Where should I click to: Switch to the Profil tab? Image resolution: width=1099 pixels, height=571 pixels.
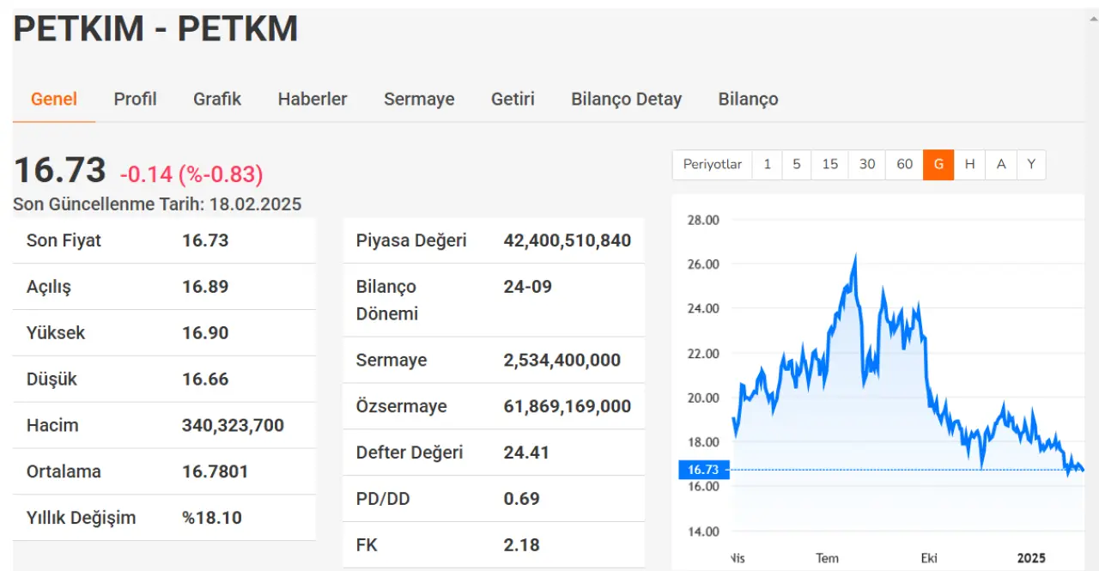click(x=135, y=99)
